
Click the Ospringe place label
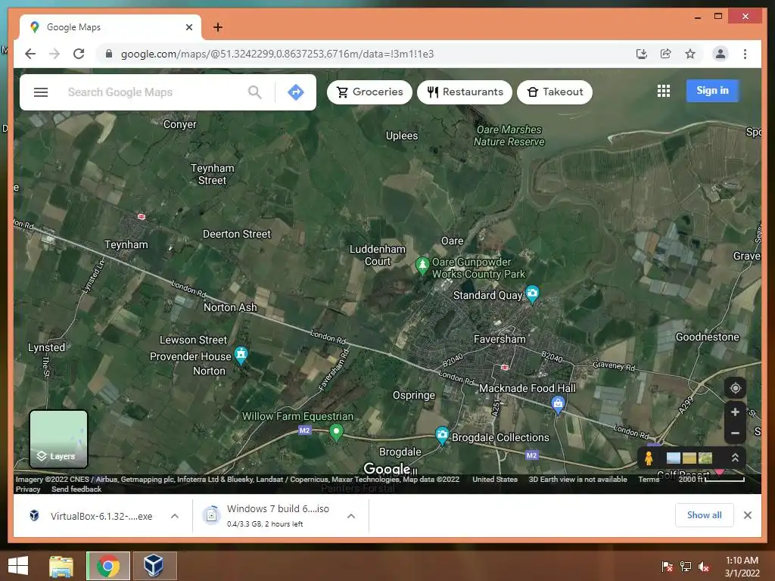click(414, 395)
